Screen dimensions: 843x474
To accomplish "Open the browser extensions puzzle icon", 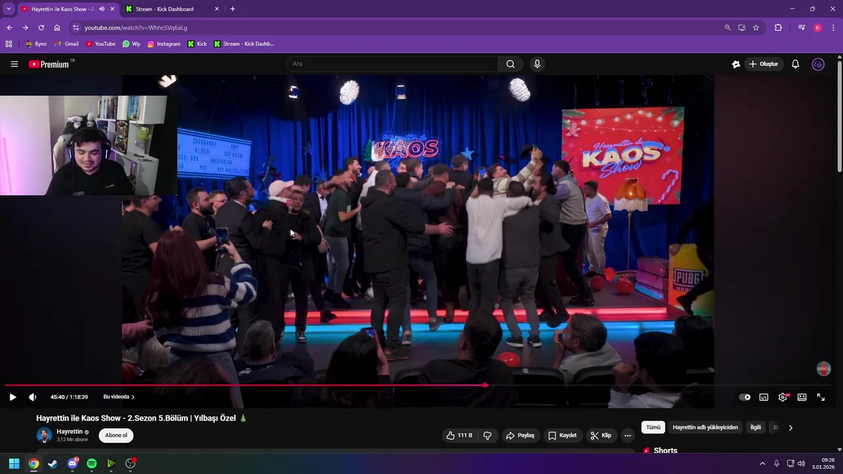I will point(778,28).
